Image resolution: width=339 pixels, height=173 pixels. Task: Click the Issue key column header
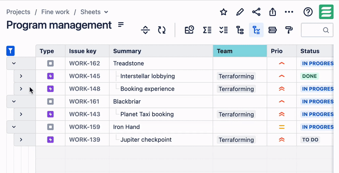click(x=87, y=51)
